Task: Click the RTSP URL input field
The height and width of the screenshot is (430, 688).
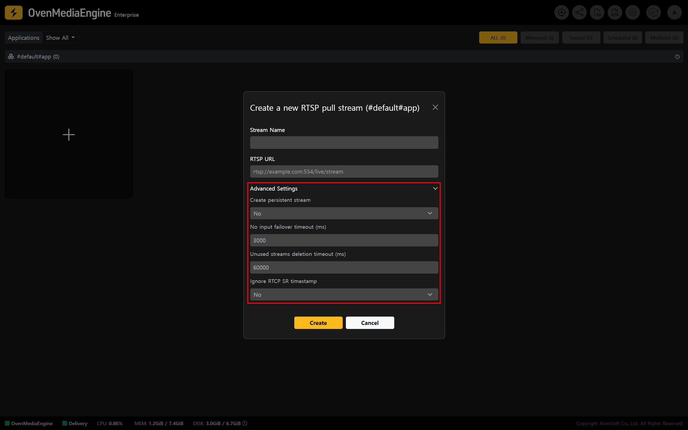Action: tap(344, 171)
